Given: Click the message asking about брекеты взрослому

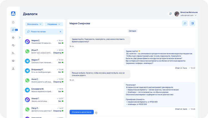Looking at the screenshot, I should click(x=100, y=40).
